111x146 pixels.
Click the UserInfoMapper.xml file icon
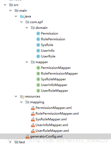pyautogui.click(x=33, y=125)
